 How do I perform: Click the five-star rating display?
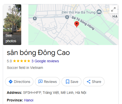click(22, 61)
